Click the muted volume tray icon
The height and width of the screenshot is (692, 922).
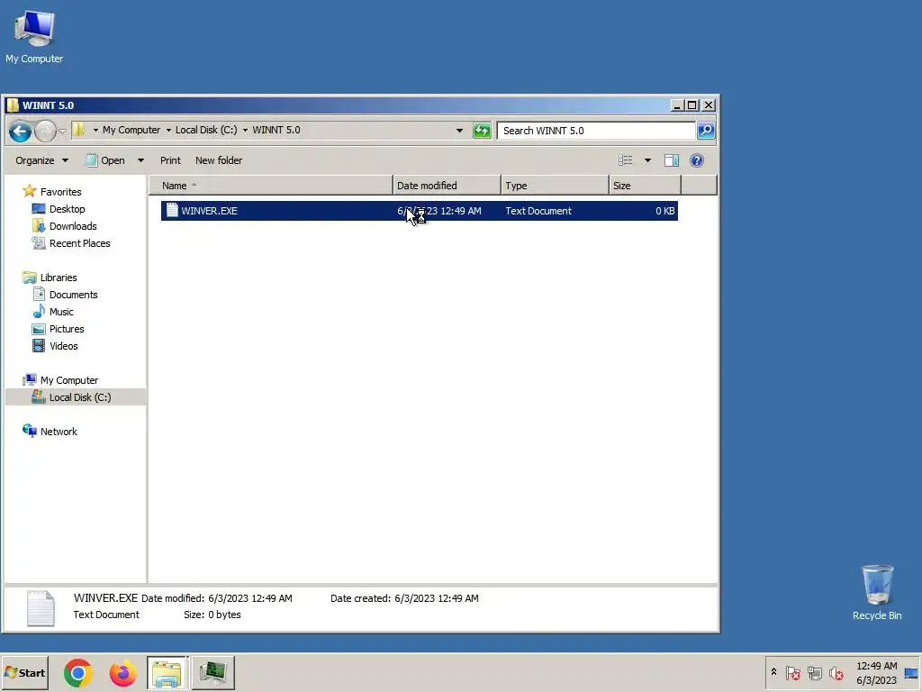click(836, 672)
